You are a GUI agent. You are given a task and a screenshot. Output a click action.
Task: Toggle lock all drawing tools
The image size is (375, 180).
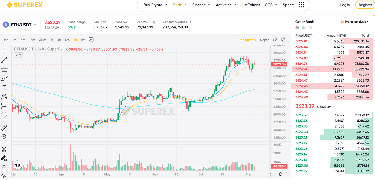point(4,167)
